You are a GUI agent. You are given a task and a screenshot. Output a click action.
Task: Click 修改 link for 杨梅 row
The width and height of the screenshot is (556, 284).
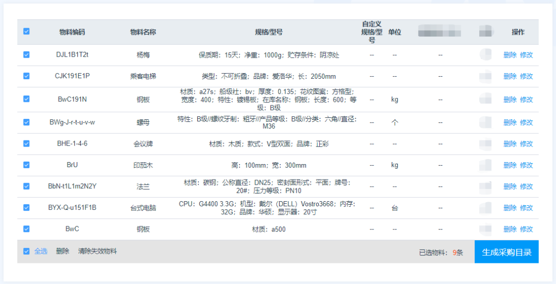tap(526, 55)
